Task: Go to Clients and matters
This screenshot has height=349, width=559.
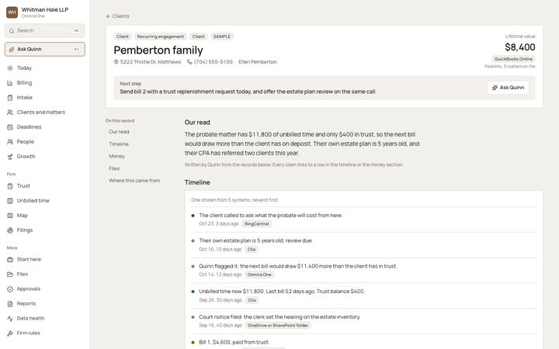Action: (x=44, y=112)
